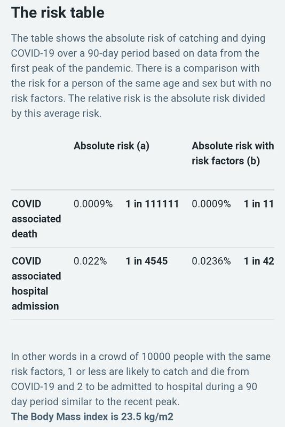Image resolution: width=285 pixels, height=427 pixels.
Task: Click the Body Mass index 23.5 kg/m2 line
Action: pyautogui.click(x=92, y=417)
